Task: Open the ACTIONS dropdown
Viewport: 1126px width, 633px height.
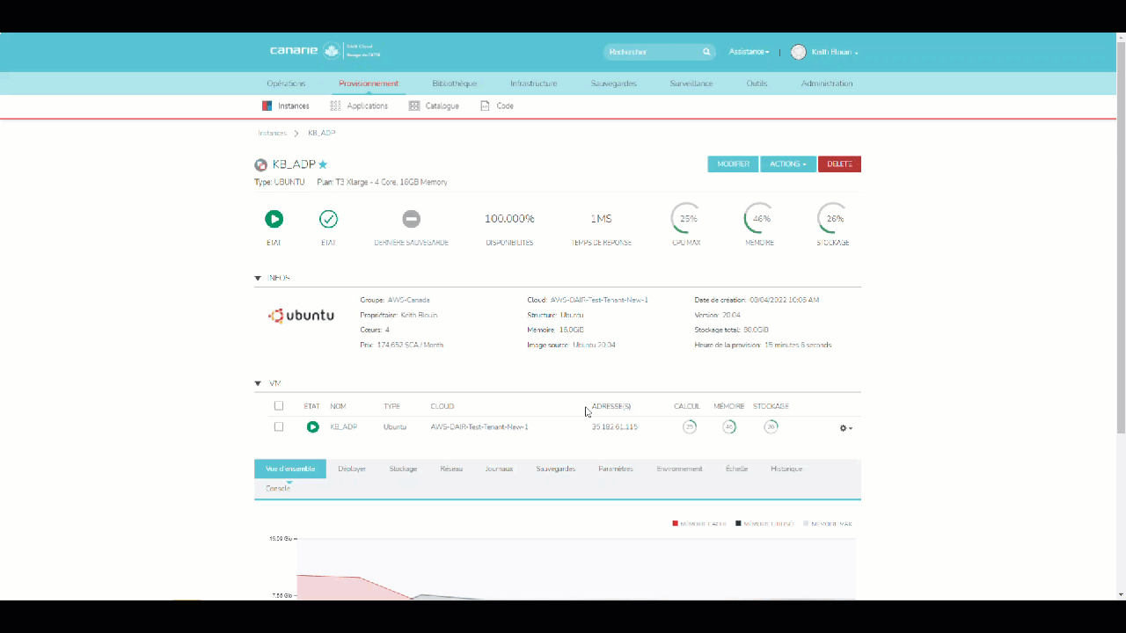Action: [787, 164]
